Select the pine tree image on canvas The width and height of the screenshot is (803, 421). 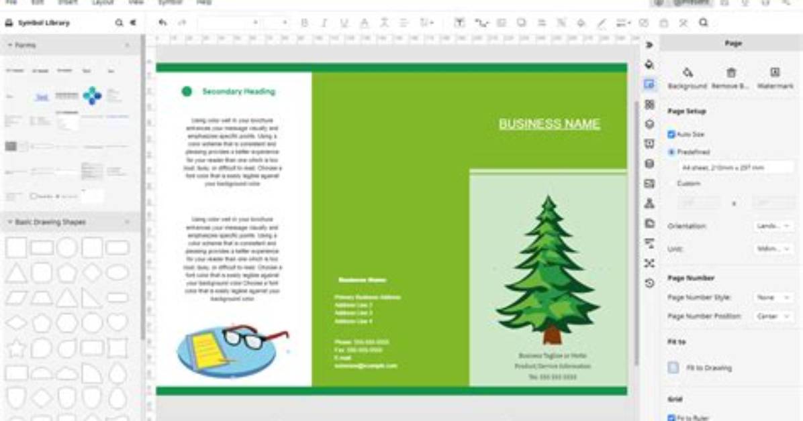click(x=549, y=269)
